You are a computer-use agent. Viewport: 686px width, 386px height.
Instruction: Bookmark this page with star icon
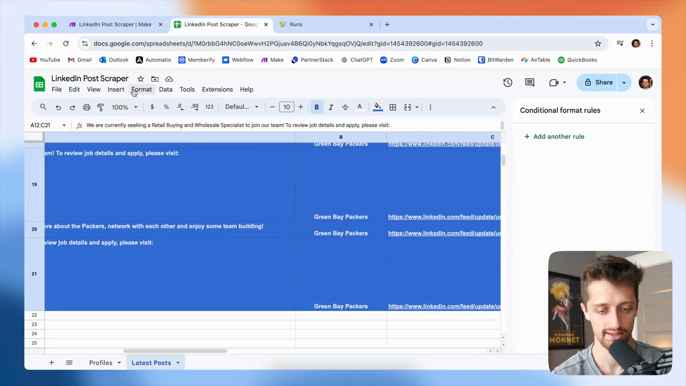[598, 43]
